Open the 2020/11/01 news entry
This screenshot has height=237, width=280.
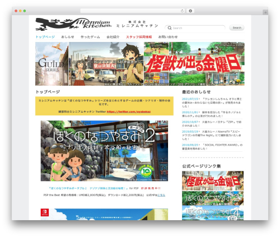(x=212, y=114)
